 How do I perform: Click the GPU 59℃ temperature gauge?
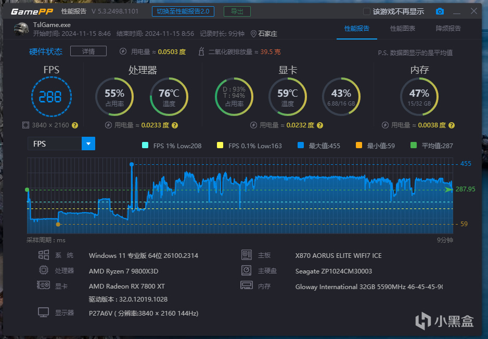288,97
